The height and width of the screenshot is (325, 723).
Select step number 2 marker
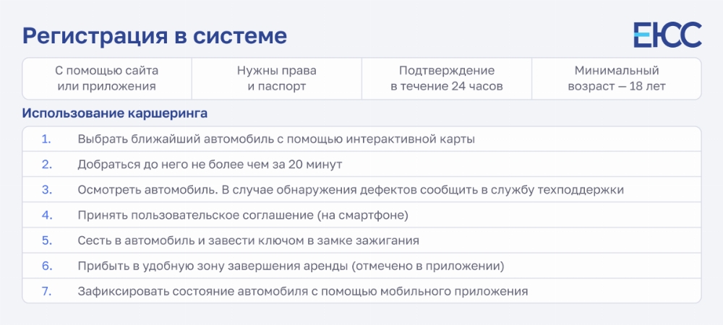(46, 164)
